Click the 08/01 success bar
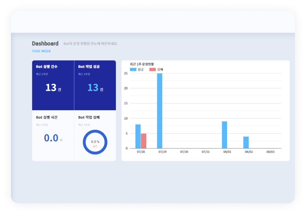 click(225, 135)
